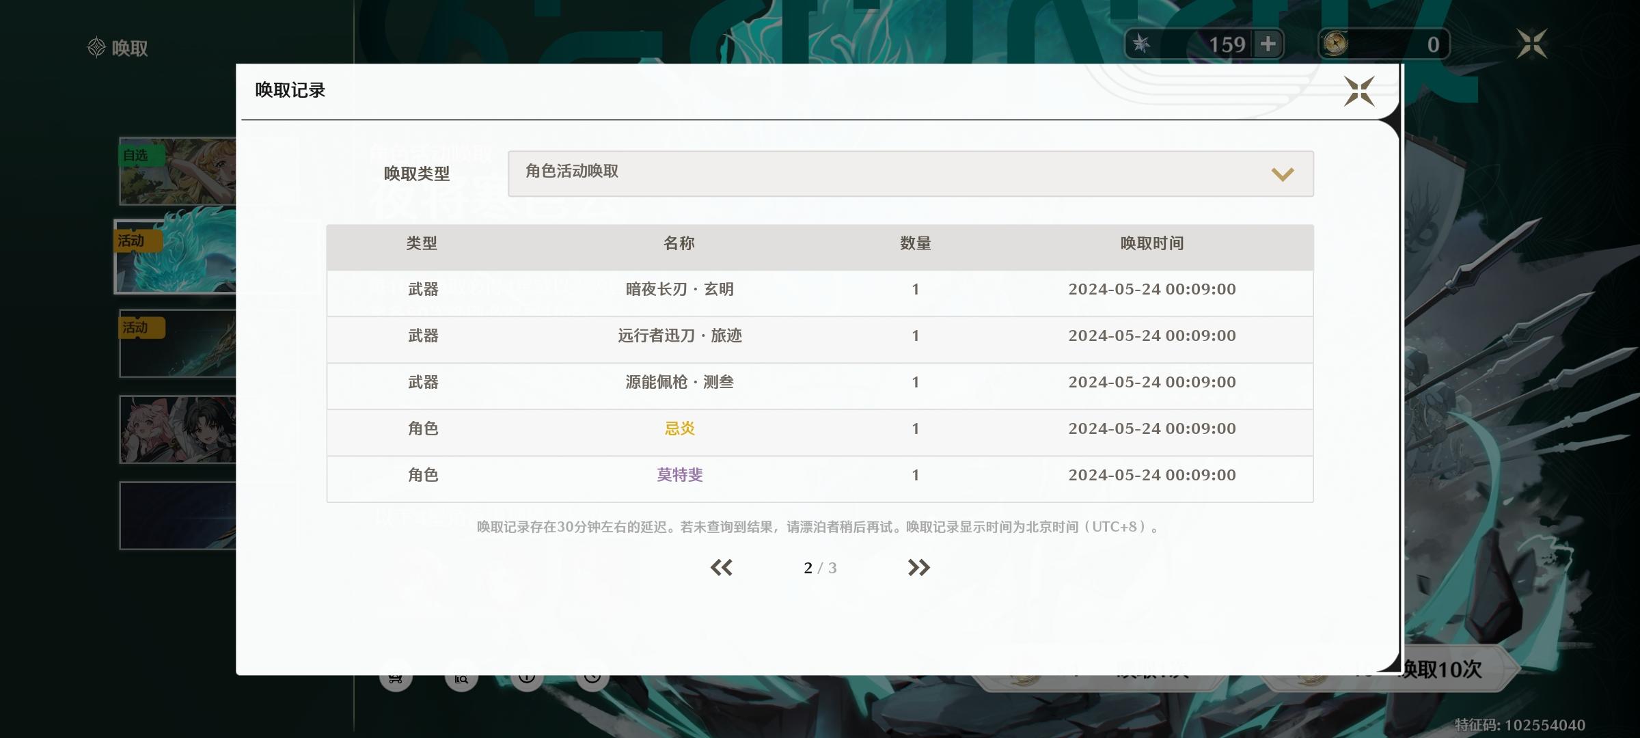Viewport: 1640px width, 738px height.
Task: Select the weapon 活动 banner thumbnail
Action: [178, 344]
